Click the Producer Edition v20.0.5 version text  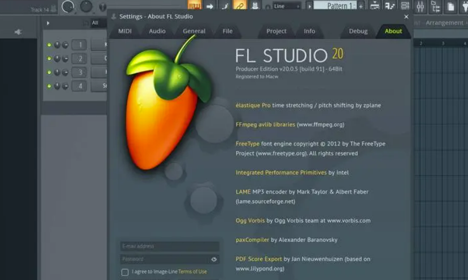pyautogui.click(x=288, y=69)
